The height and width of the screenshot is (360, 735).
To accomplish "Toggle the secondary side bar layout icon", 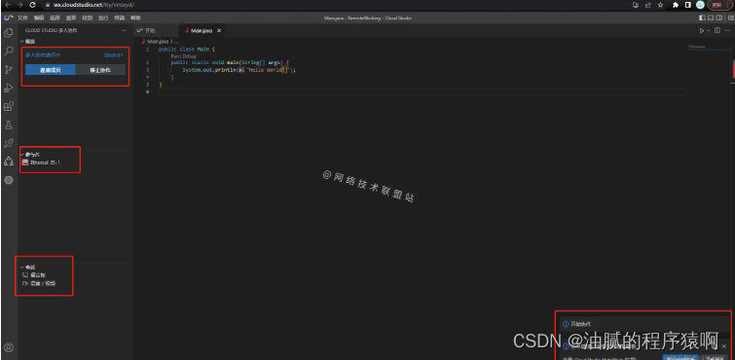I will tap(720, 18).
